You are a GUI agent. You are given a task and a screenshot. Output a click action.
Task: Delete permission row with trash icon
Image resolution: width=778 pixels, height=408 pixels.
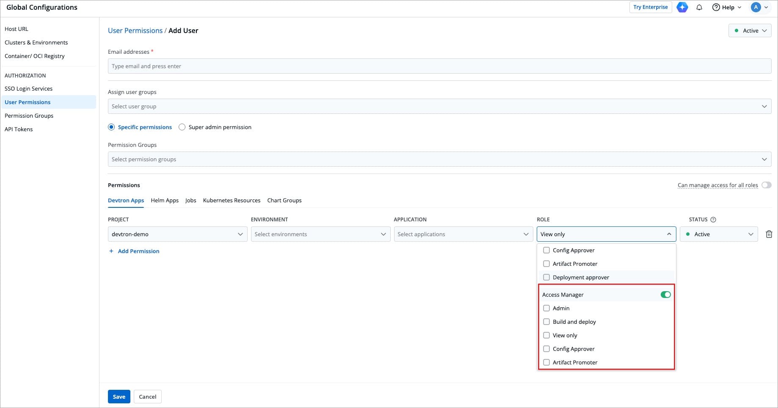769,234
